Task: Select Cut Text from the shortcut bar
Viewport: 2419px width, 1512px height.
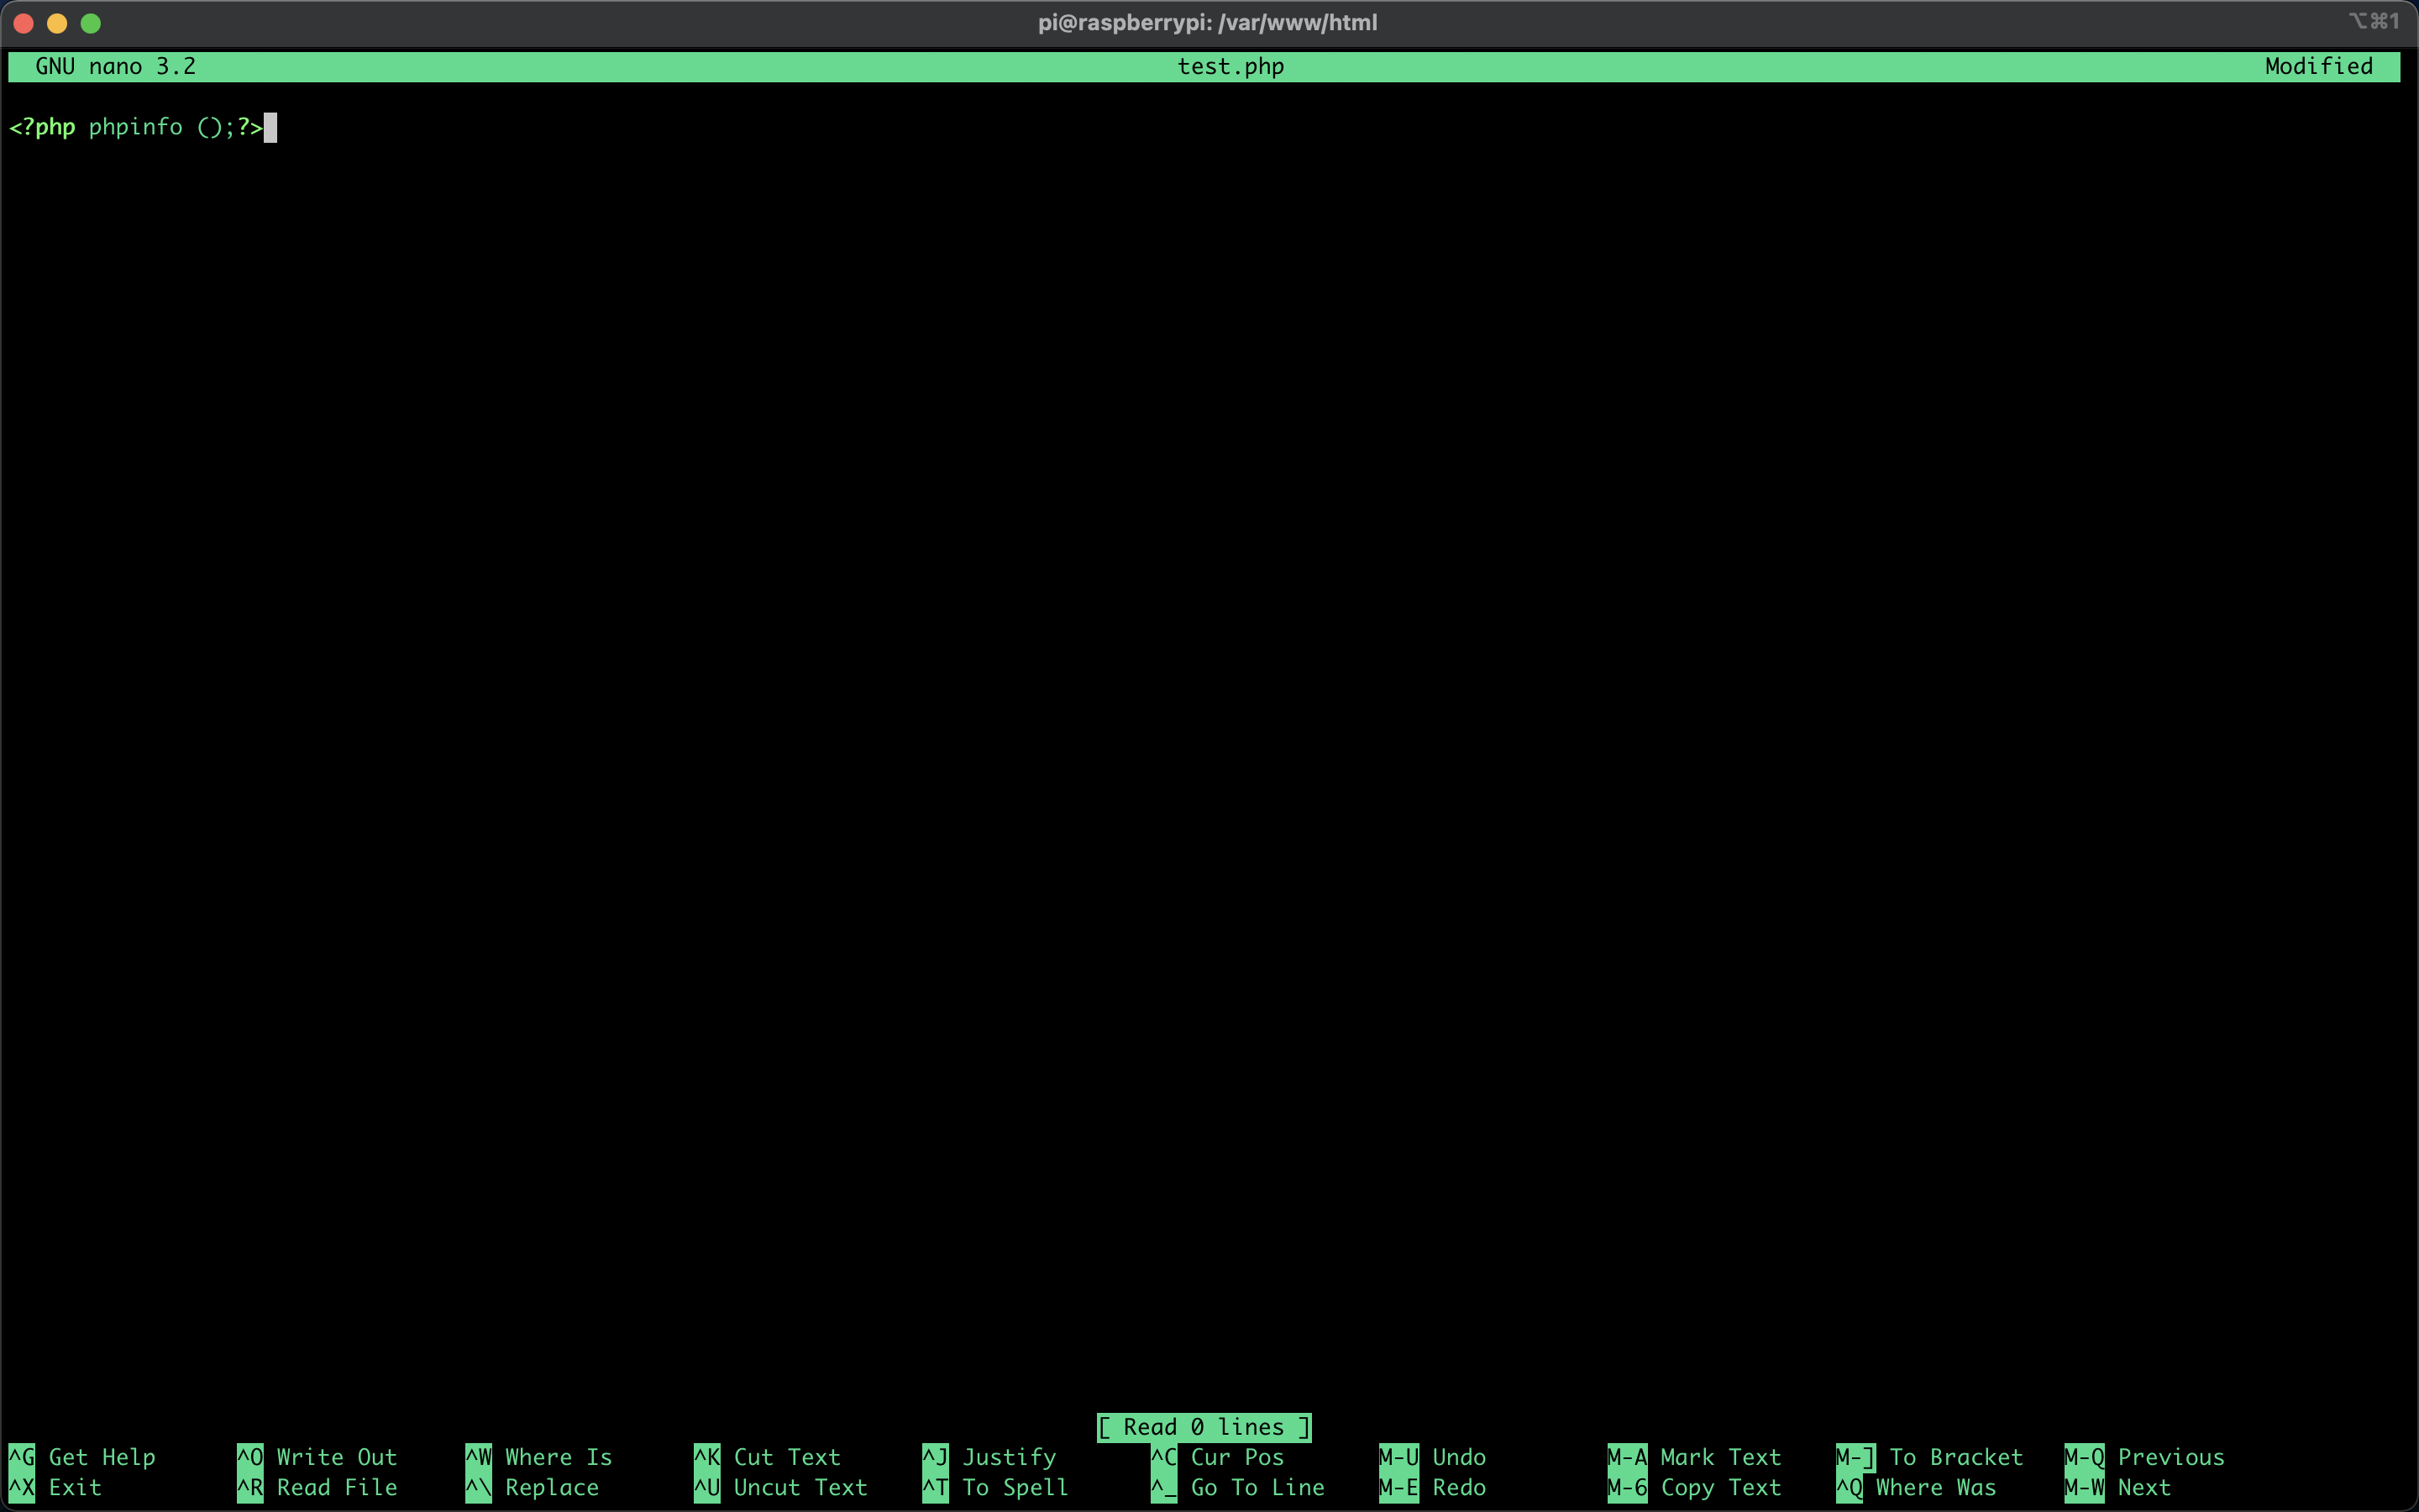Action: 785,1457
